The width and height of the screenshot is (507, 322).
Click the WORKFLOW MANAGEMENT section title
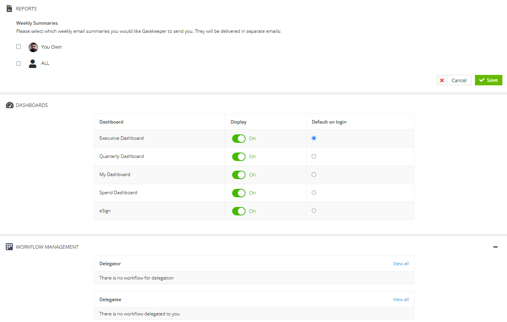tap(47, 247)
